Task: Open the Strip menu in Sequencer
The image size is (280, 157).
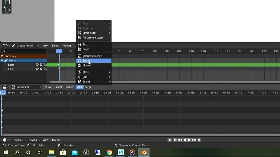Action: tap(88, 87)
